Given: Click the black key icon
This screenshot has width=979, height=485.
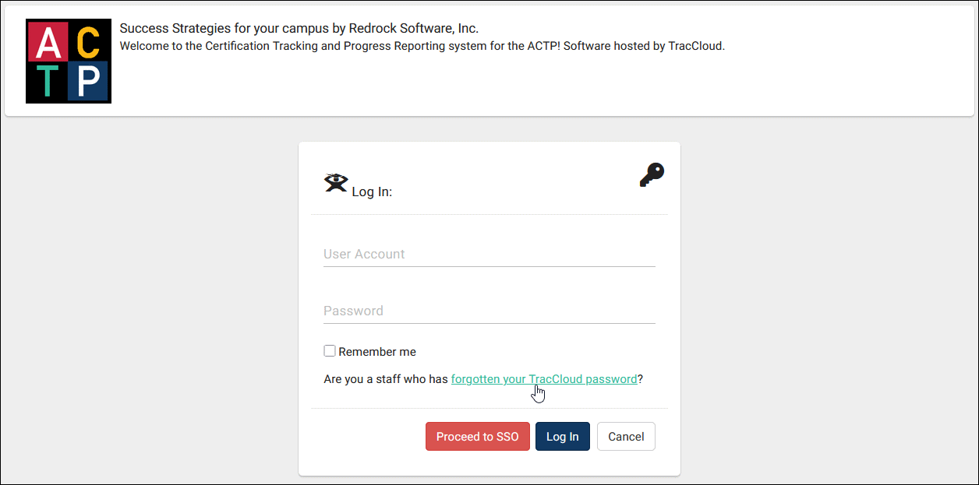Looking at the screenshot, I should (x=652, y=175).
